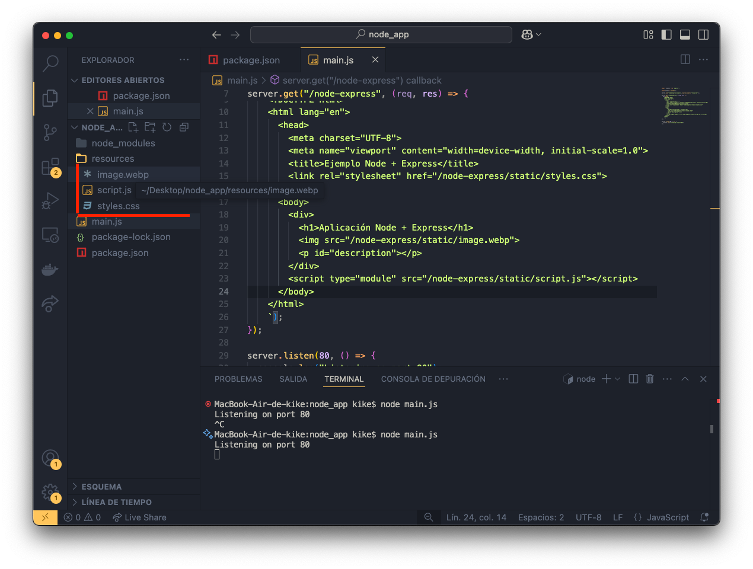
Task: Open the Remote Explorer view
Action: [50, 235]
